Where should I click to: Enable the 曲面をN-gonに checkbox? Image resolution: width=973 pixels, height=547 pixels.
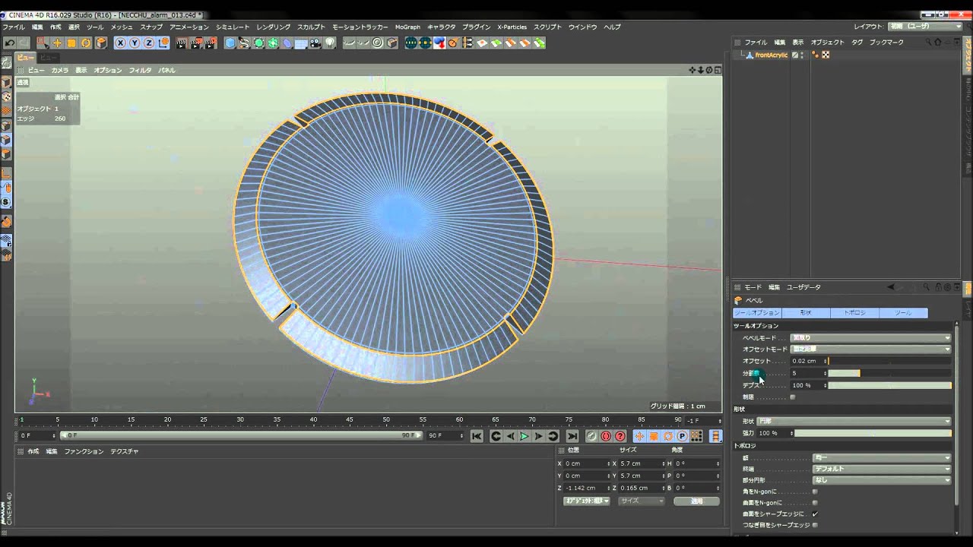[x=815, y=503]
